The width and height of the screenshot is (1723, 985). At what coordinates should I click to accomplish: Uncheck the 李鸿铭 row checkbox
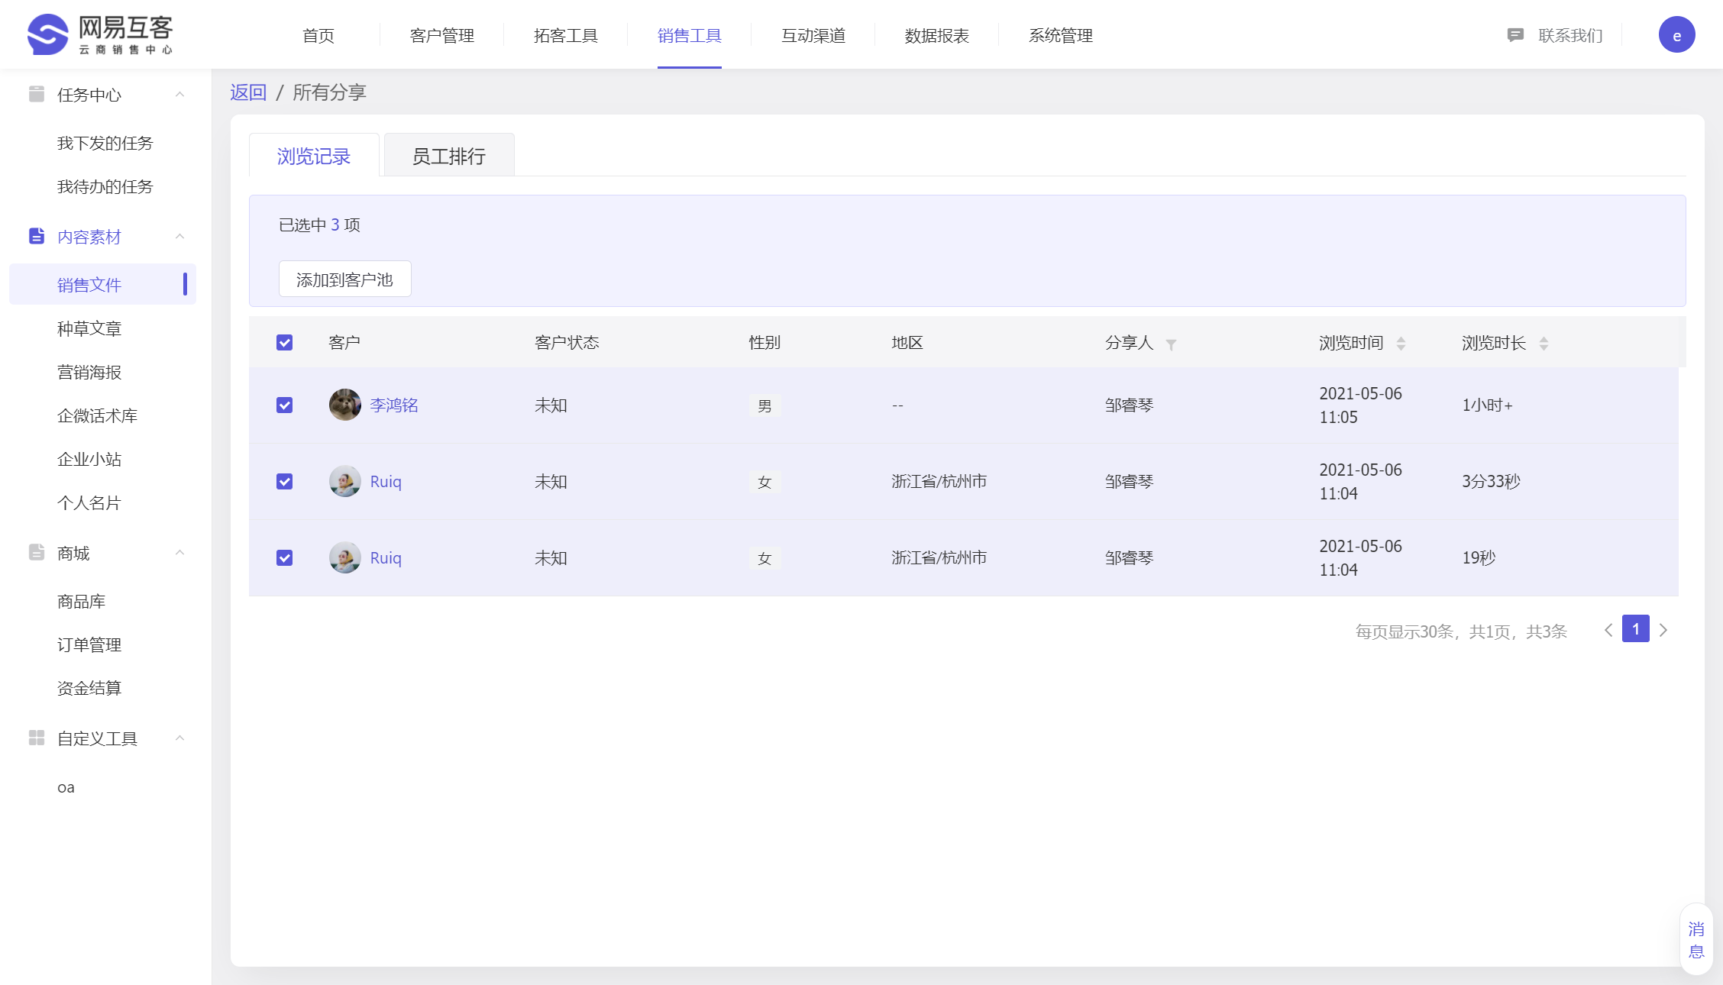point(284,405)
